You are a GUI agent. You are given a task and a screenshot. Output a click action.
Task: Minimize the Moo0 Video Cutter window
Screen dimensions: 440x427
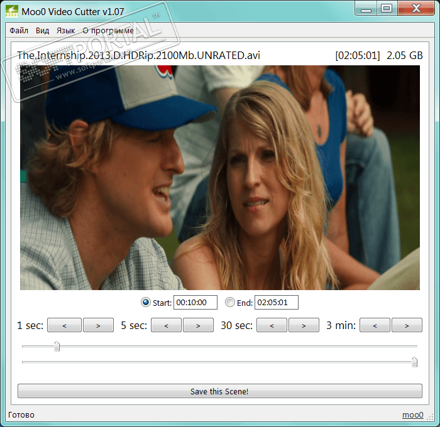366,8
